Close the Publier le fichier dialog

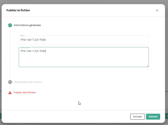(157, 10)
